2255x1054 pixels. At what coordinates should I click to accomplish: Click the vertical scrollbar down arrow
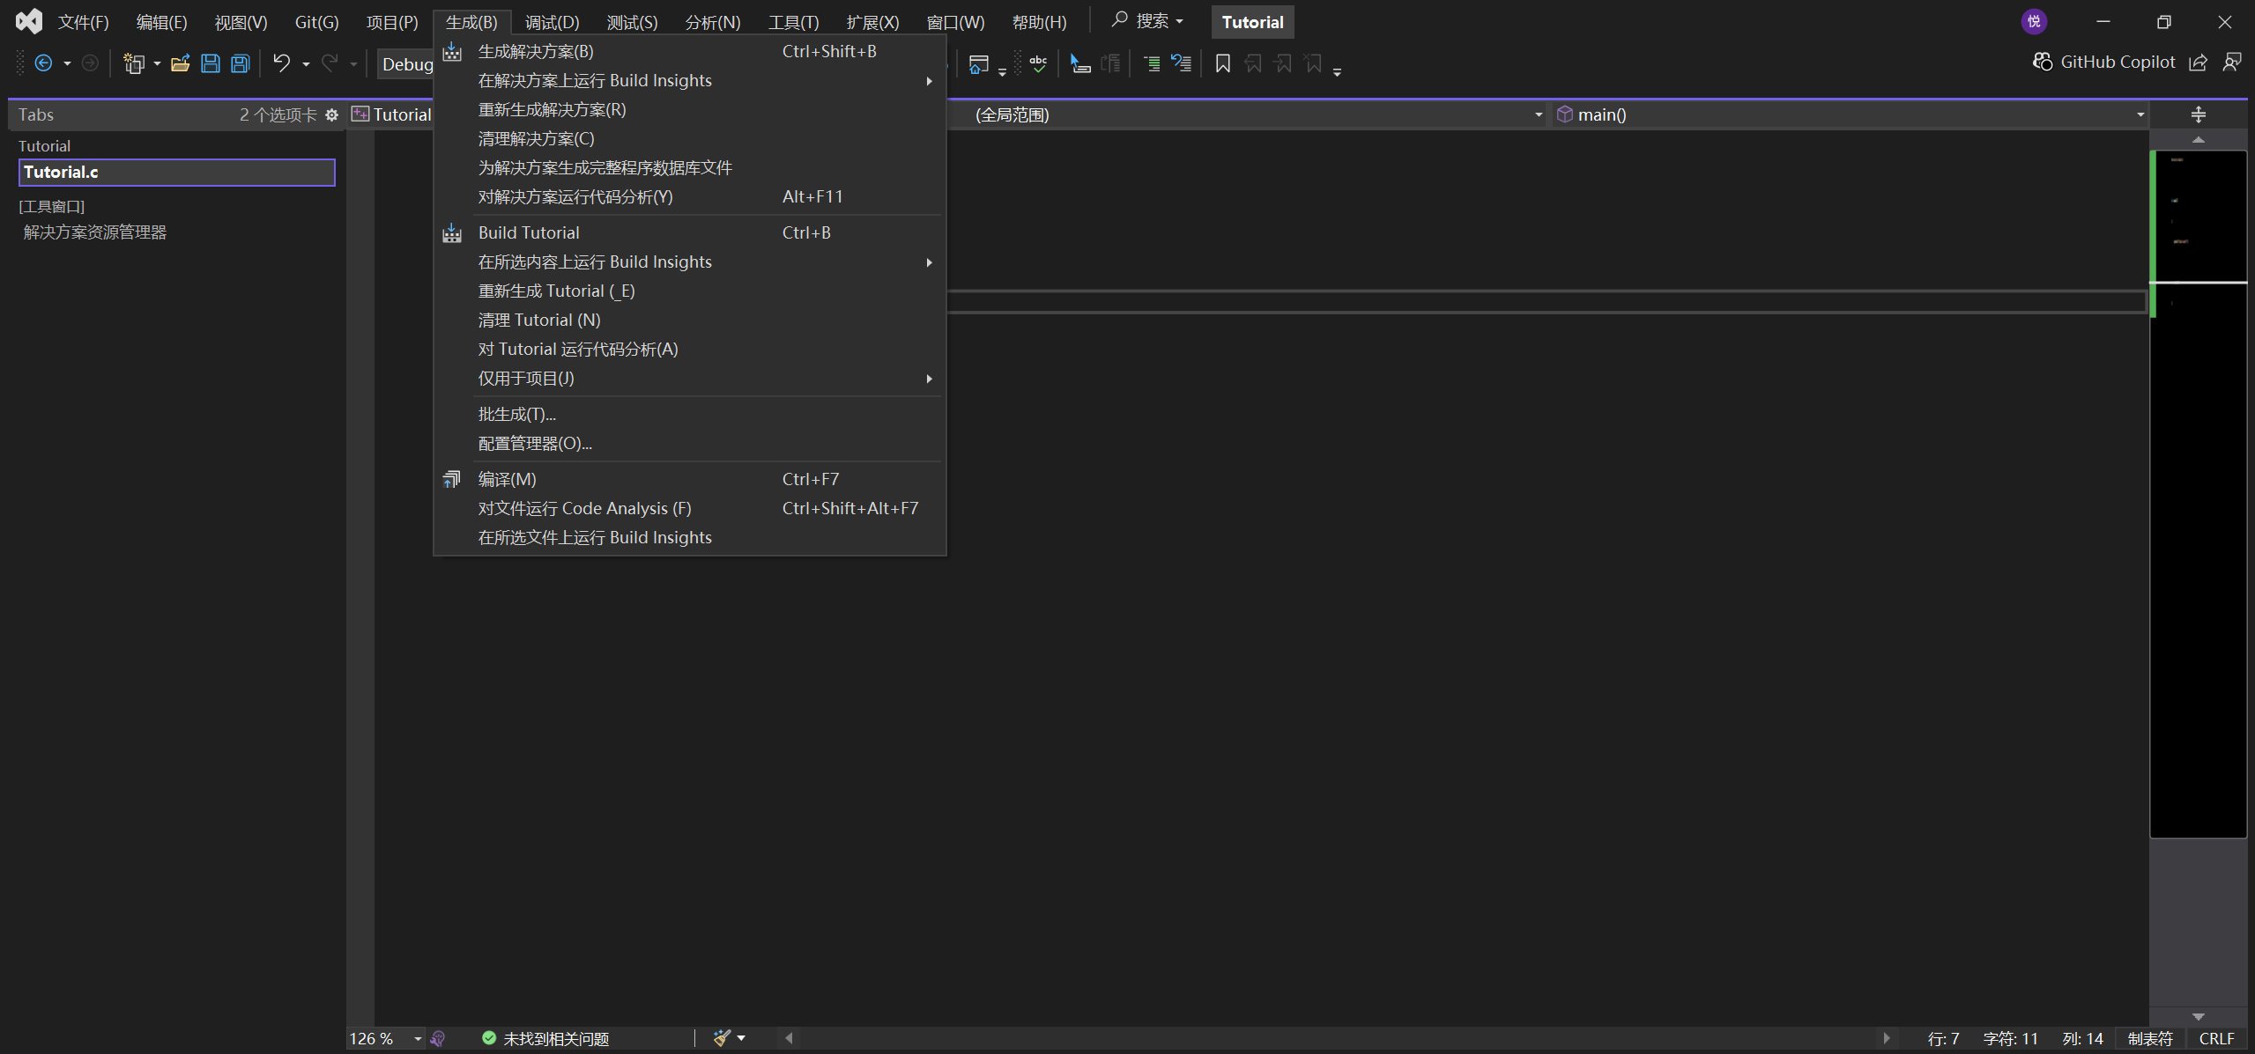[2198, 1017]
